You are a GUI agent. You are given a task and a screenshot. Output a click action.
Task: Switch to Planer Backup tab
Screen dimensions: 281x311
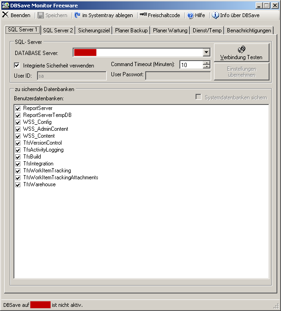131,30
